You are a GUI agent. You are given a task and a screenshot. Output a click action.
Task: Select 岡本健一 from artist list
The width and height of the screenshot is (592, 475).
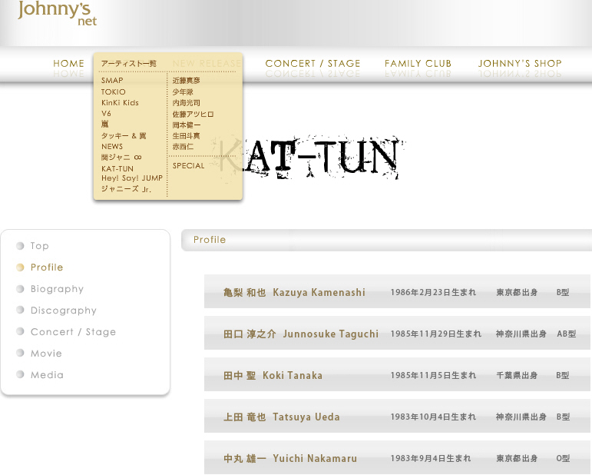(187, 125)
